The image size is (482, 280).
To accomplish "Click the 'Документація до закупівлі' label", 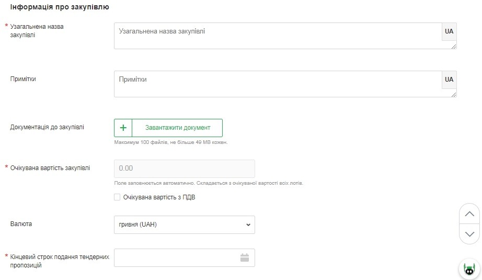I will [x=47, y=127].
